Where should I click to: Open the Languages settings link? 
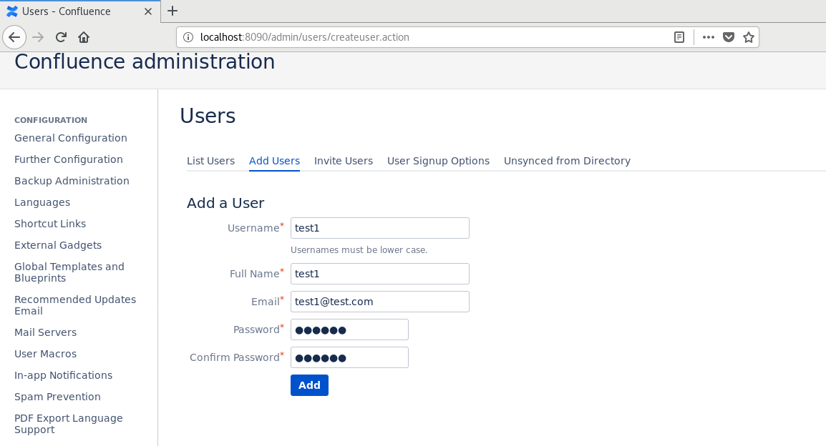[x=42, y=202]
